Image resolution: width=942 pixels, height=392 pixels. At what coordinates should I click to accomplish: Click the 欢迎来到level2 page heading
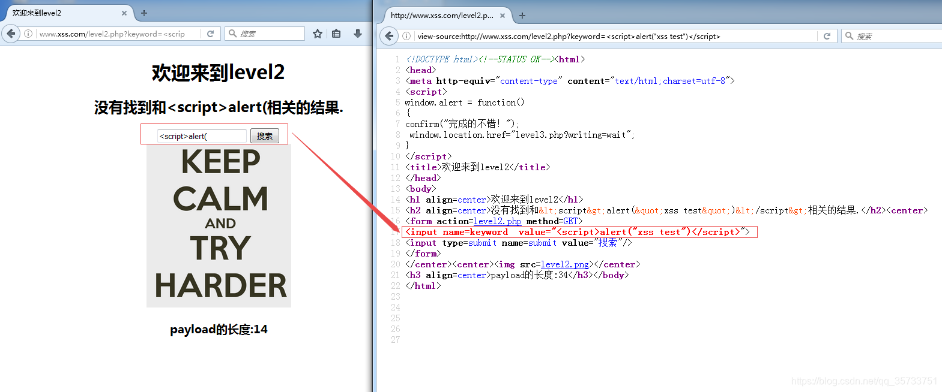pos(219,73)
